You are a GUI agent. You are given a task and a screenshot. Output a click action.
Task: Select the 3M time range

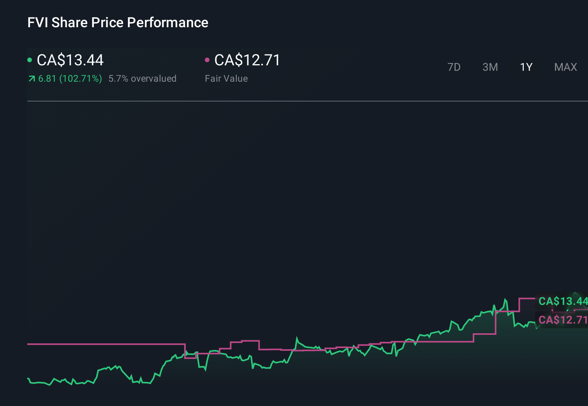[490, 67]
